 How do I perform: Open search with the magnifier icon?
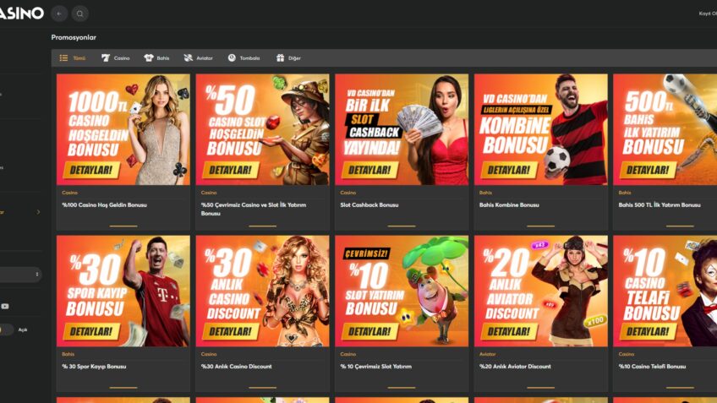coord(79,14)
